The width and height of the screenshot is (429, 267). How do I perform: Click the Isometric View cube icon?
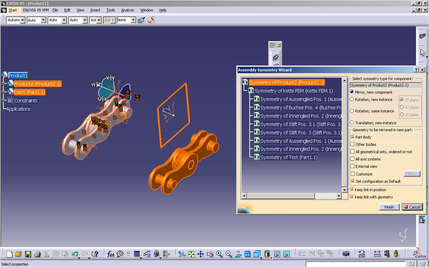tap(256, 254)
